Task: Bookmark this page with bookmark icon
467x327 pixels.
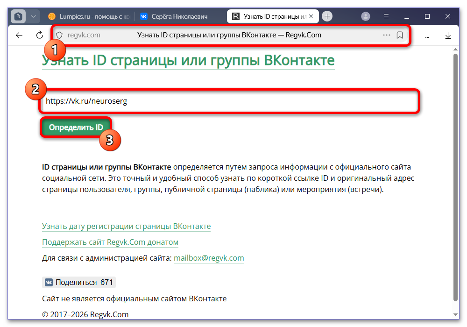Action: (400, 35)
